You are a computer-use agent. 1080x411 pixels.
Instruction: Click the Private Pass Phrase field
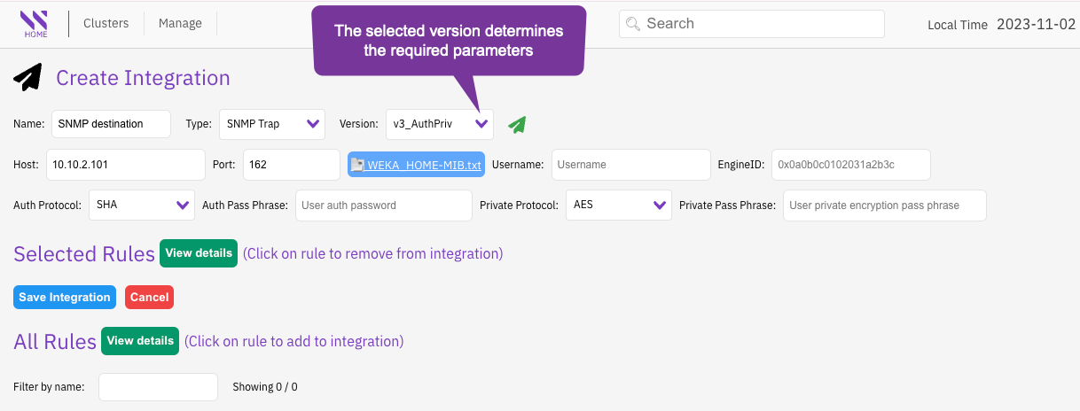click(884, 205)
